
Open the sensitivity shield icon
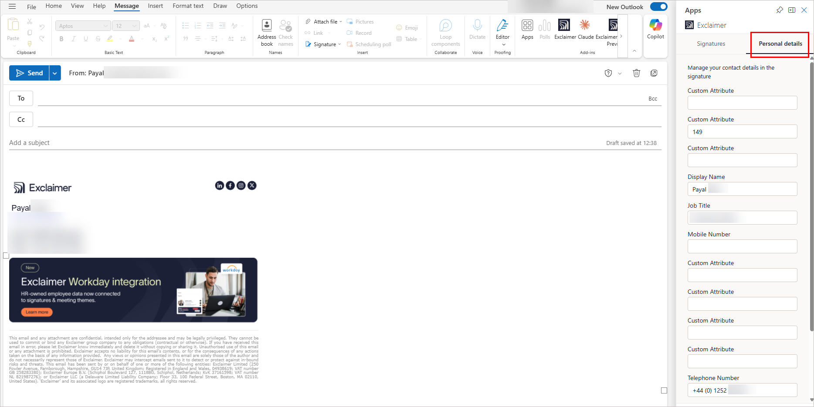click(608, 73)
